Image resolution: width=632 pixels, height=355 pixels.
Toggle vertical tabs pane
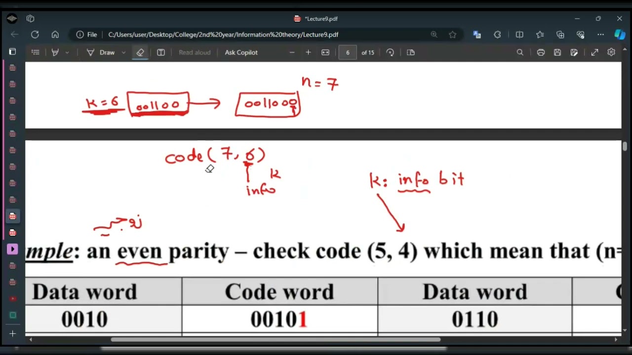[12, 52]
